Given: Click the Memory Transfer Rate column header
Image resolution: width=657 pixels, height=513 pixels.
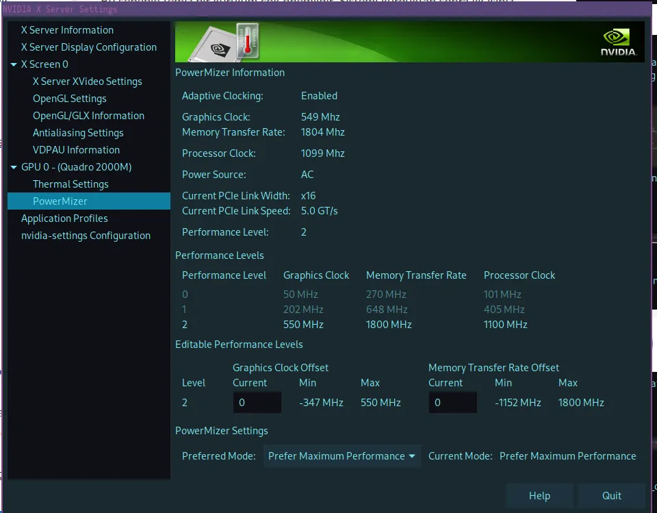Looking at the screenshot, I should (416, 275).
